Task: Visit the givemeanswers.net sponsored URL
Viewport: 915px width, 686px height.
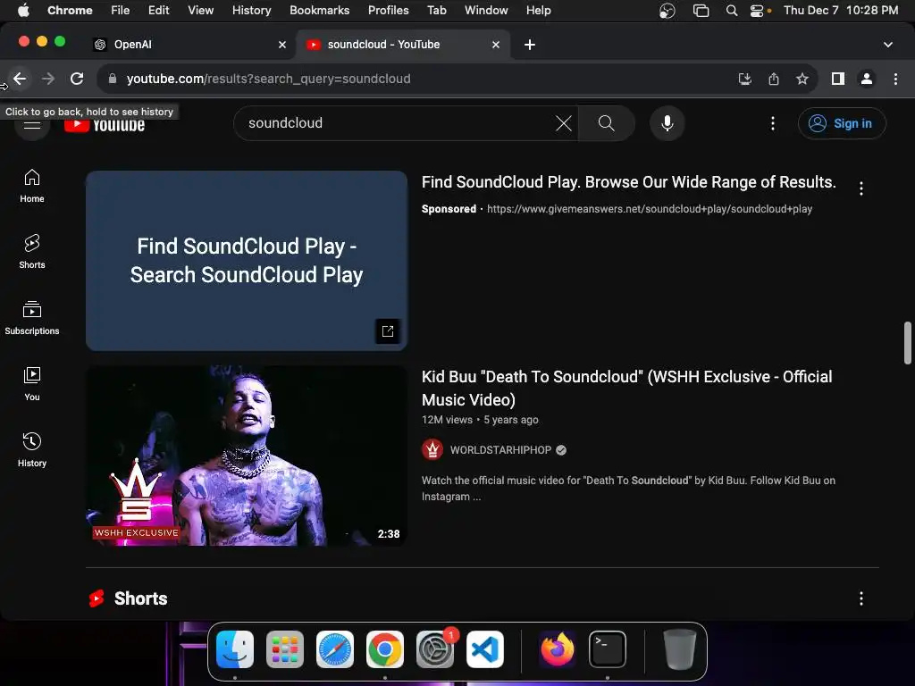Action: pos(650,209)
